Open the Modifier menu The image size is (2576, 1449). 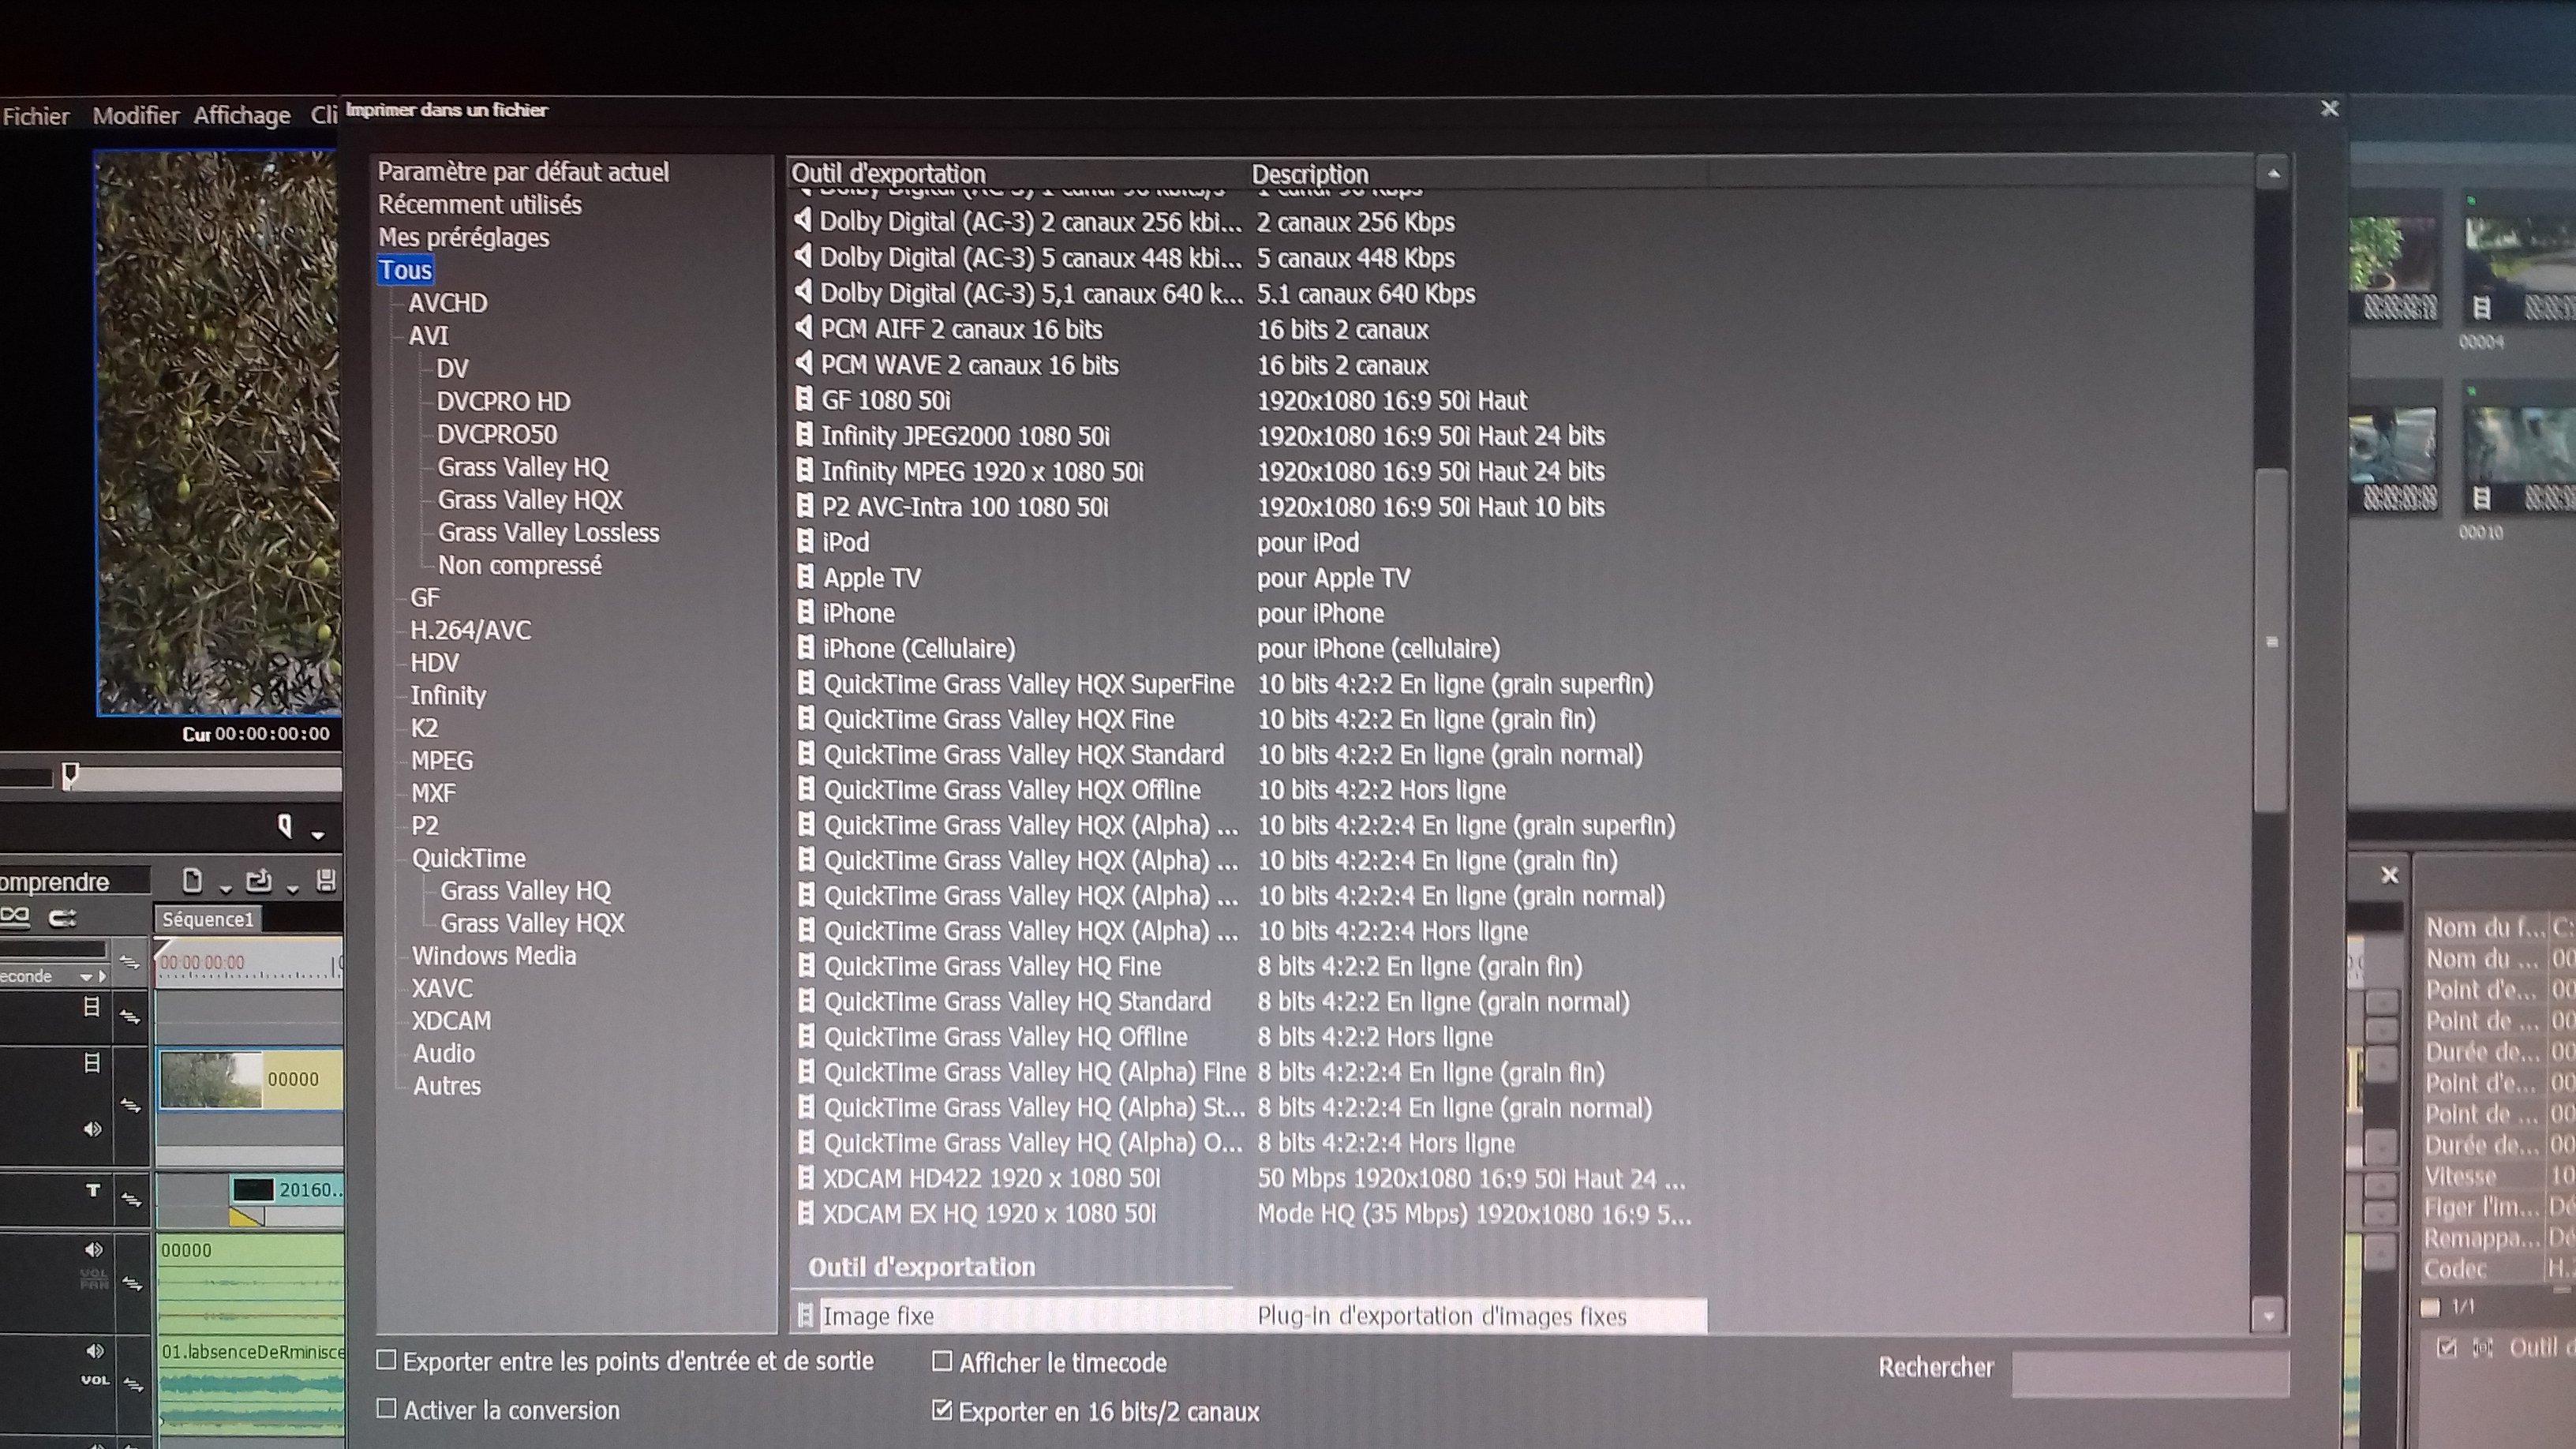click(x=135, y=116)
